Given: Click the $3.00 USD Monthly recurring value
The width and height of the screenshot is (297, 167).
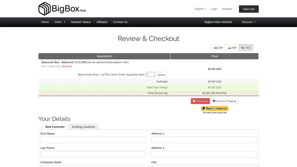Looking at the screenshot, I should tap(214, 93).
